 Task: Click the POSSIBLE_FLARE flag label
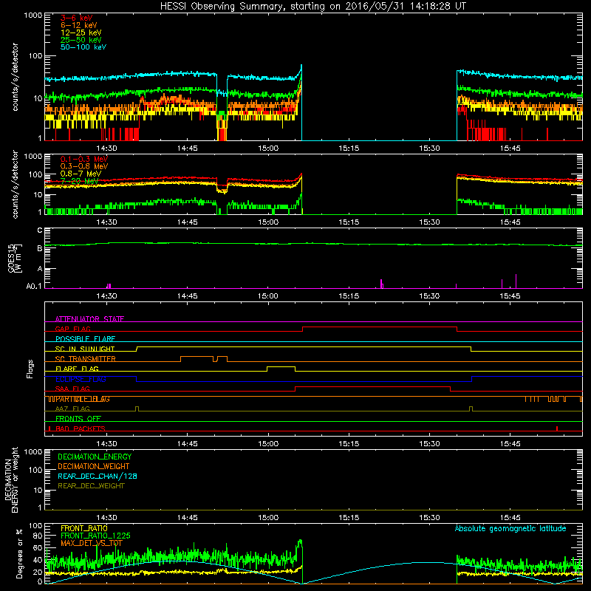coord(85,339)
